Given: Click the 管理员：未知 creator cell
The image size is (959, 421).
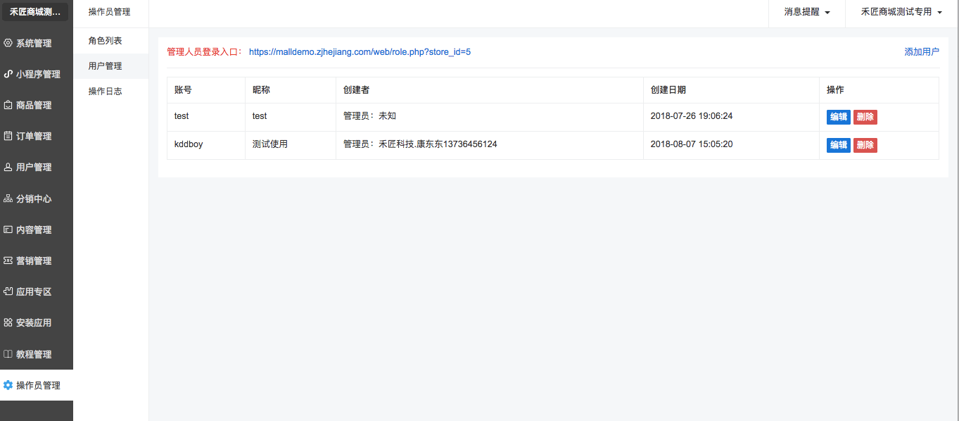Looking at the screenshot, I should 490,117.
